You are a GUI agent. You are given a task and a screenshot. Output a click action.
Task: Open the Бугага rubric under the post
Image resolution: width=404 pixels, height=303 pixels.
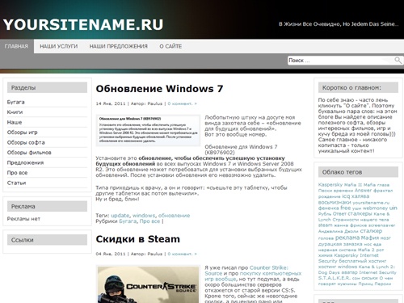128,221
